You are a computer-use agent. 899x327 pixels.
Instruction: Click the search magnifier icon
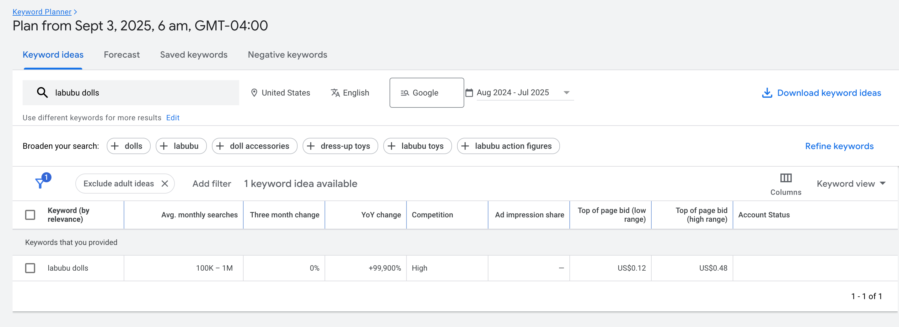coord(42,93)
